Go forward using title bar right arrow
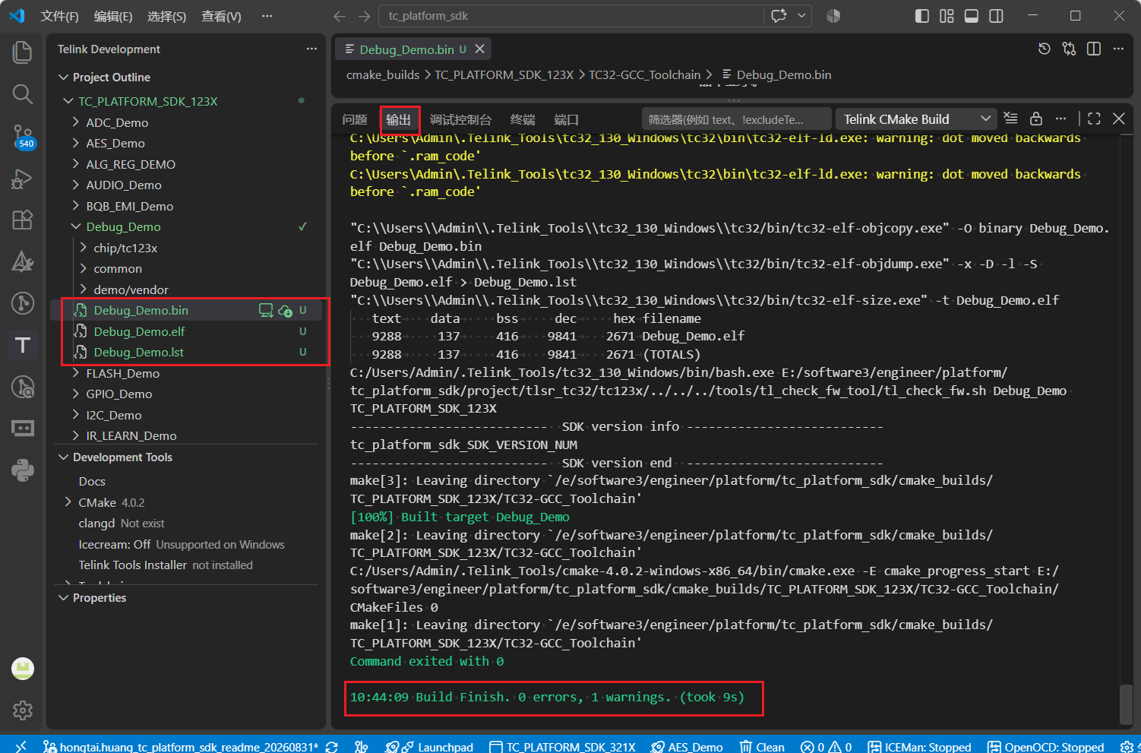Image resolution: width=1141 pixels, height=753 pixels. tap(365, 16)
